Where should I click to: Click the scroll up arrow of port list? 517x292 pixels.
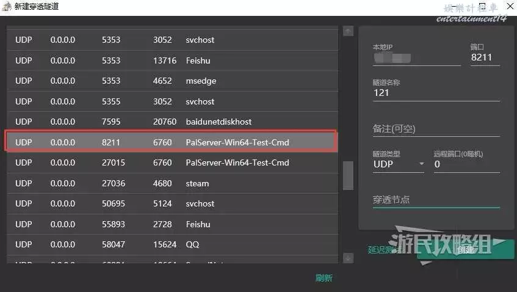click(348, 31)
